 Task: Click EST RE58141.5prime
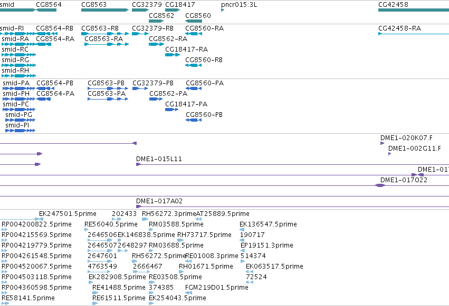pos(28,299)
